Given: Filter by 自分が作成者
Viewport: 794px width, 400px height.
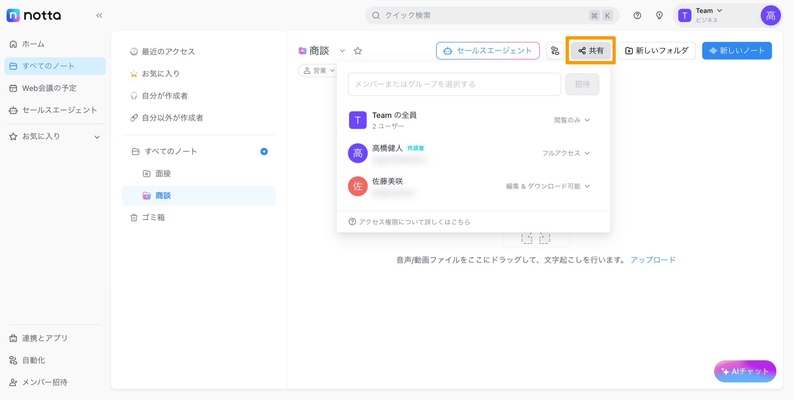Looking at the screenshot, I should point(199,96).
